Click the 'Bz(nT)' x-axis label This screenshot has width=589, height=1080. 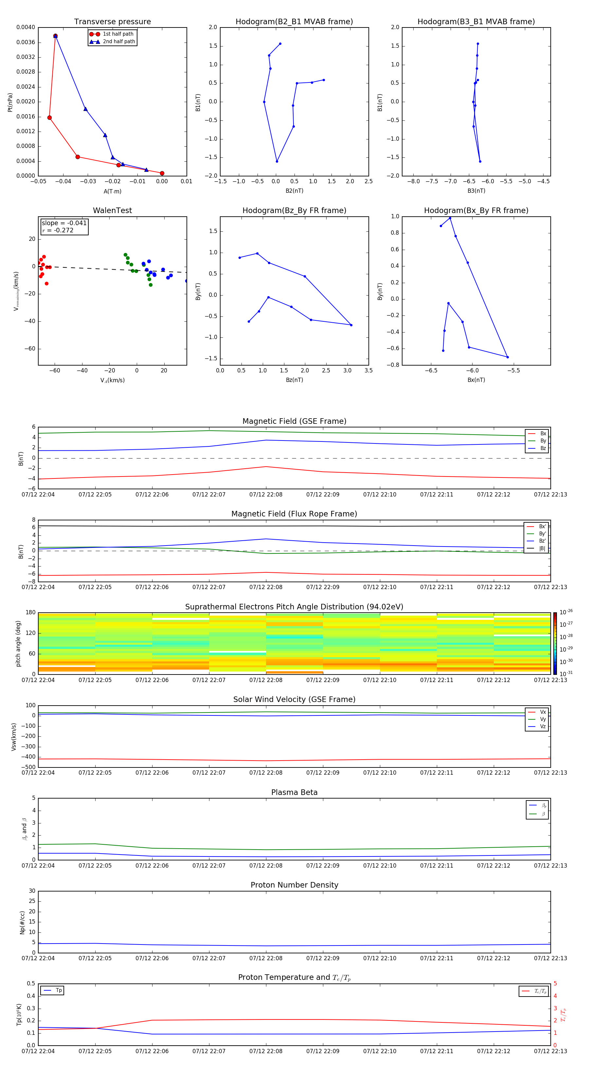click(294, 380)
